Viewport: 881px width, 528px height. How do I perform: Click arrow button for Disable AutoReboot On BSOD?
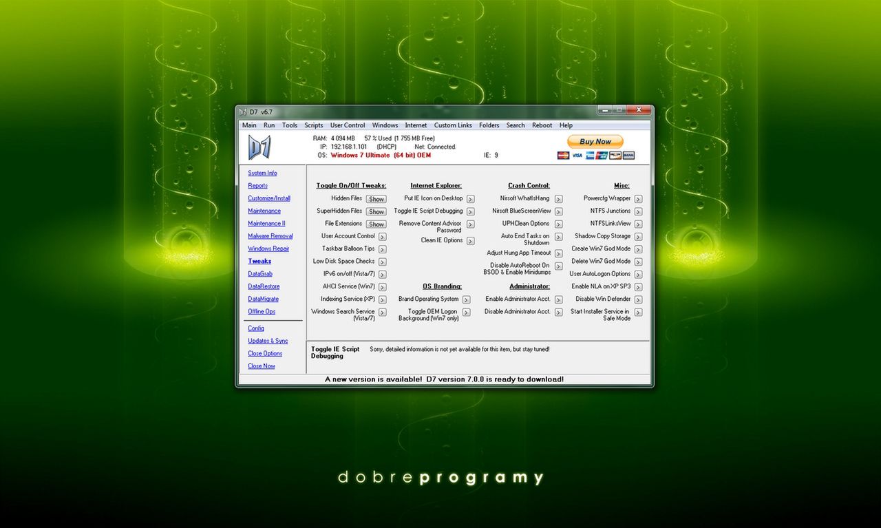[558, 266]
